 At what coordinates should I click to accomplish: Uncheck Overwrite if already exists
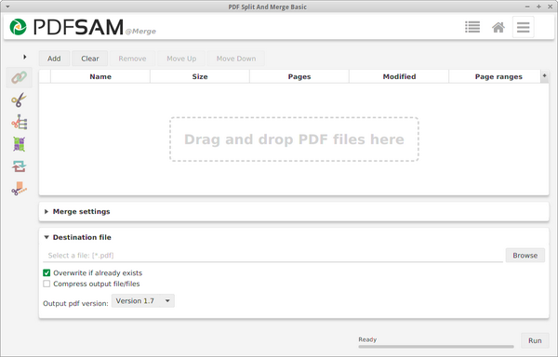pyautogui.click(x=46, y=272)
